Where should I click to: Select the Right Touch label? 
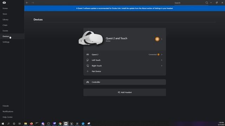97,66
